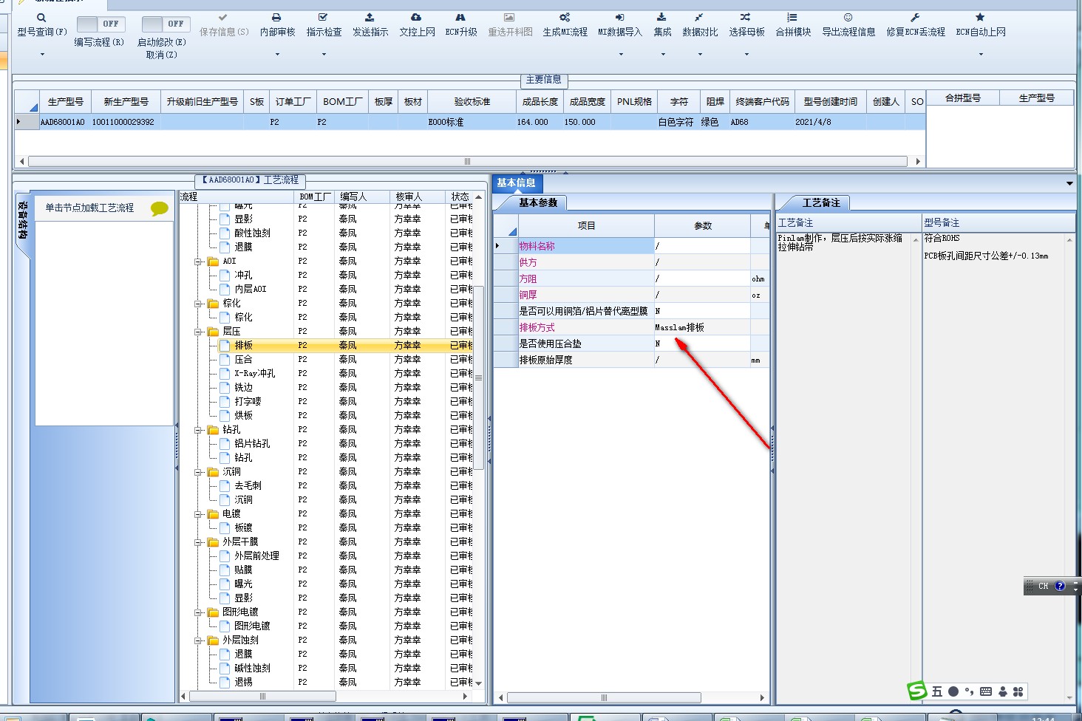Open dropdown arrow under ECN自动上网

tap(981, 54)
